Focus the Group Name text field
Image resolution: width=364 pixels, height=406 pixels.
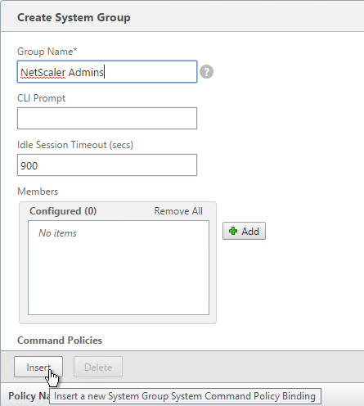(107, 72)
